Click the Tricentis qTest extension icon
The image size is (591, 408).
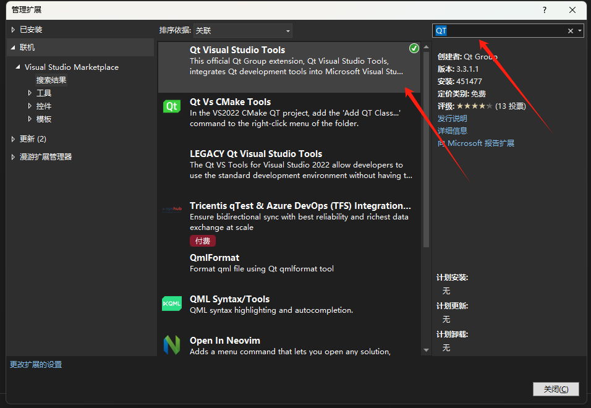tap(171, 209)
